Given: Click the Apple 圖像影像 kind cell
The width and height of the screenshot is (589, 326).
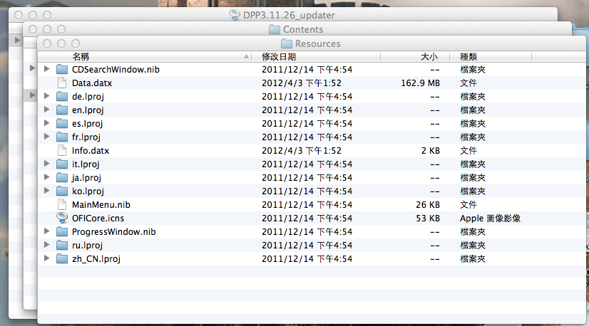Looking at the screenshot, I should click(x=490, y=218).
